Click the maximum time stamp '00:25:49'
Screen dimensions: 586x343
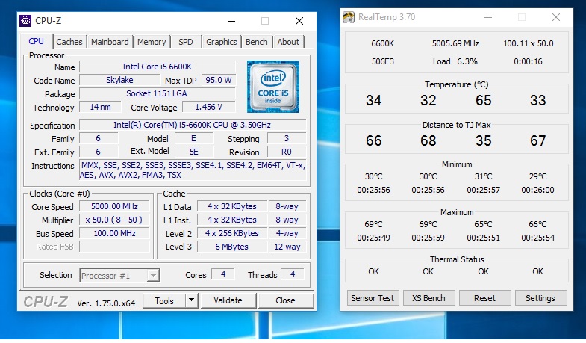(x=373, y=238)
